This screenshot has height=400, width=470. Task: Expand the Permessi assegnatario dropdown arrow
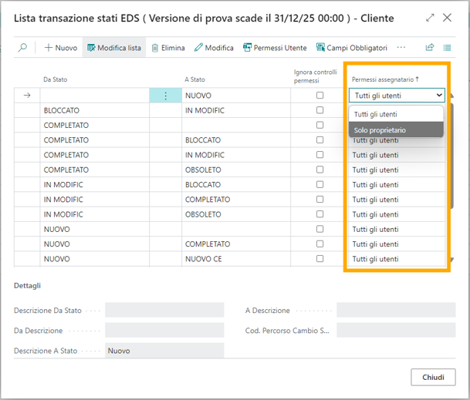pos(439,96)
